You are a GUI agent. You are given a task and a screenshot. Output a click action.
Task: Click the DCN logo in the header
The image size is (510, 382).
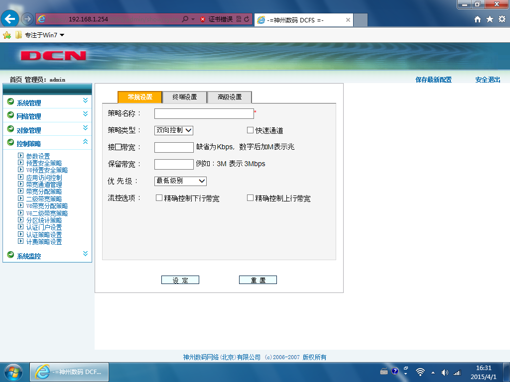[x=53, y=56]
